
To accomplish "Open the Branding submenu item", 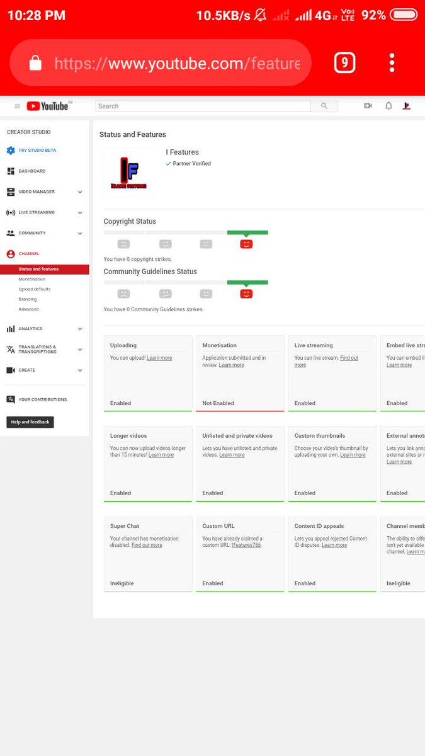I will coord(28,299).
